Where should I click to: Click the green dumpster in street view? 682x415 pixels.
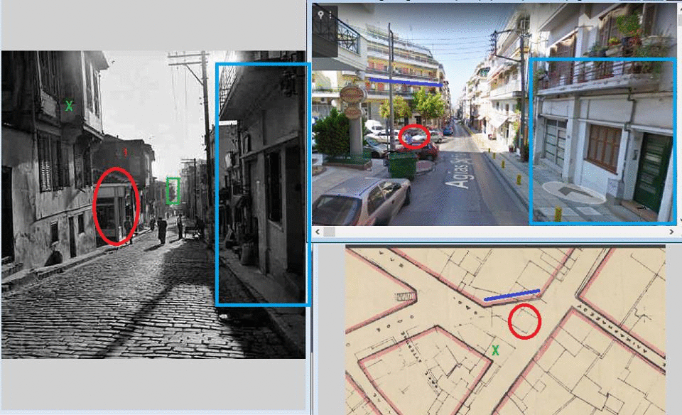(x=402, y=165)
